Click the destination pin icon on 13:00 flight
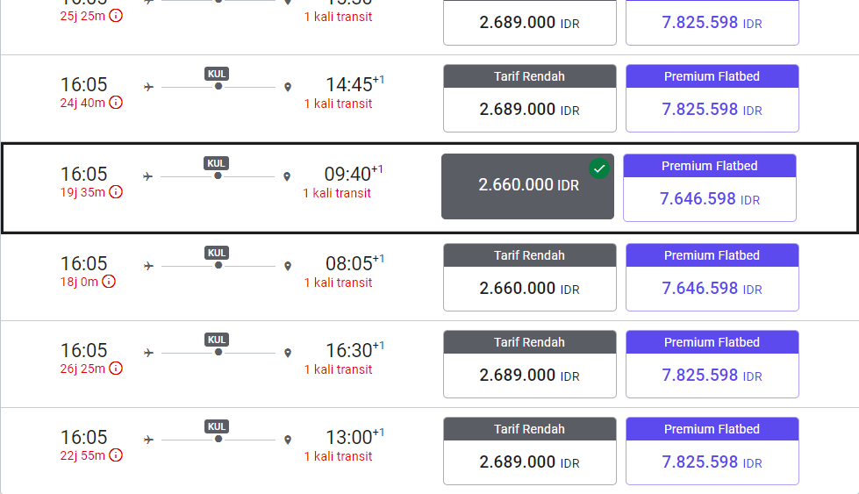859x494 pixels. (x=287, y=439)
